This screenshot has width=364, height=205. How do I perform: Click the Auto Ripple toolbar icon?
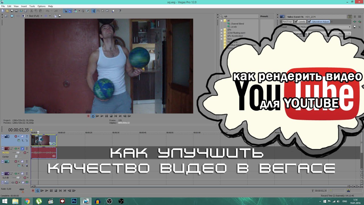(75, 11)
